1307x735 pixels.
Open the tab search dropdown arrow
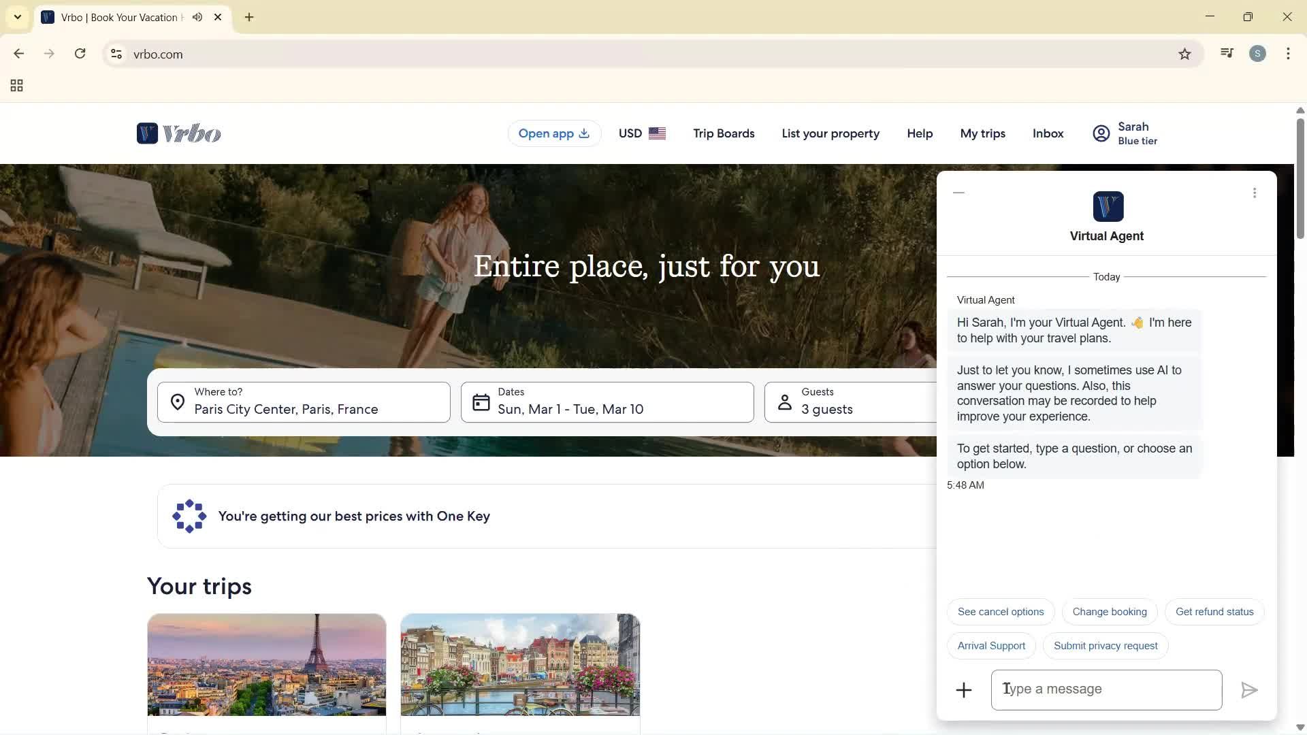point(18,17)
